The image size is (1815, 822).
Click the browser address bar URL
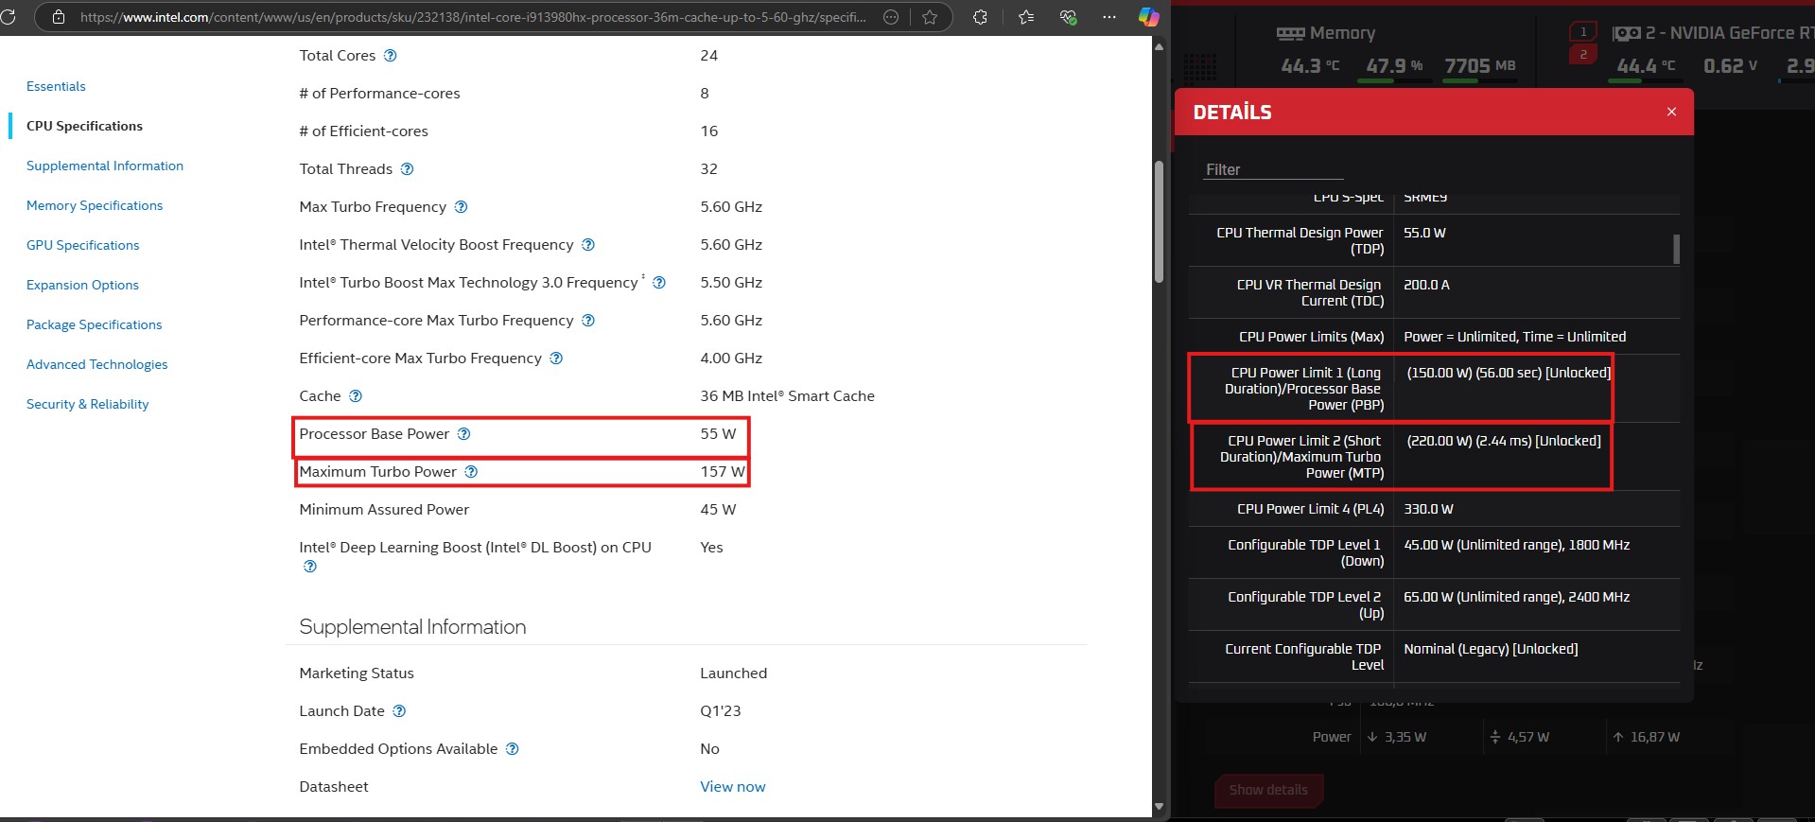(x=473, y=17)
